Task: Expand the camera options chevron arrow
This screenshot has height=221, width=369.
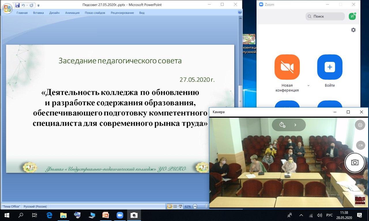Action: click(x=295, y=125)
